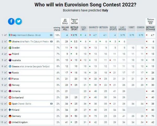Play the video icon for Spain's entry
This screenshot has height=126, width=157.
(x=51, y=104)
